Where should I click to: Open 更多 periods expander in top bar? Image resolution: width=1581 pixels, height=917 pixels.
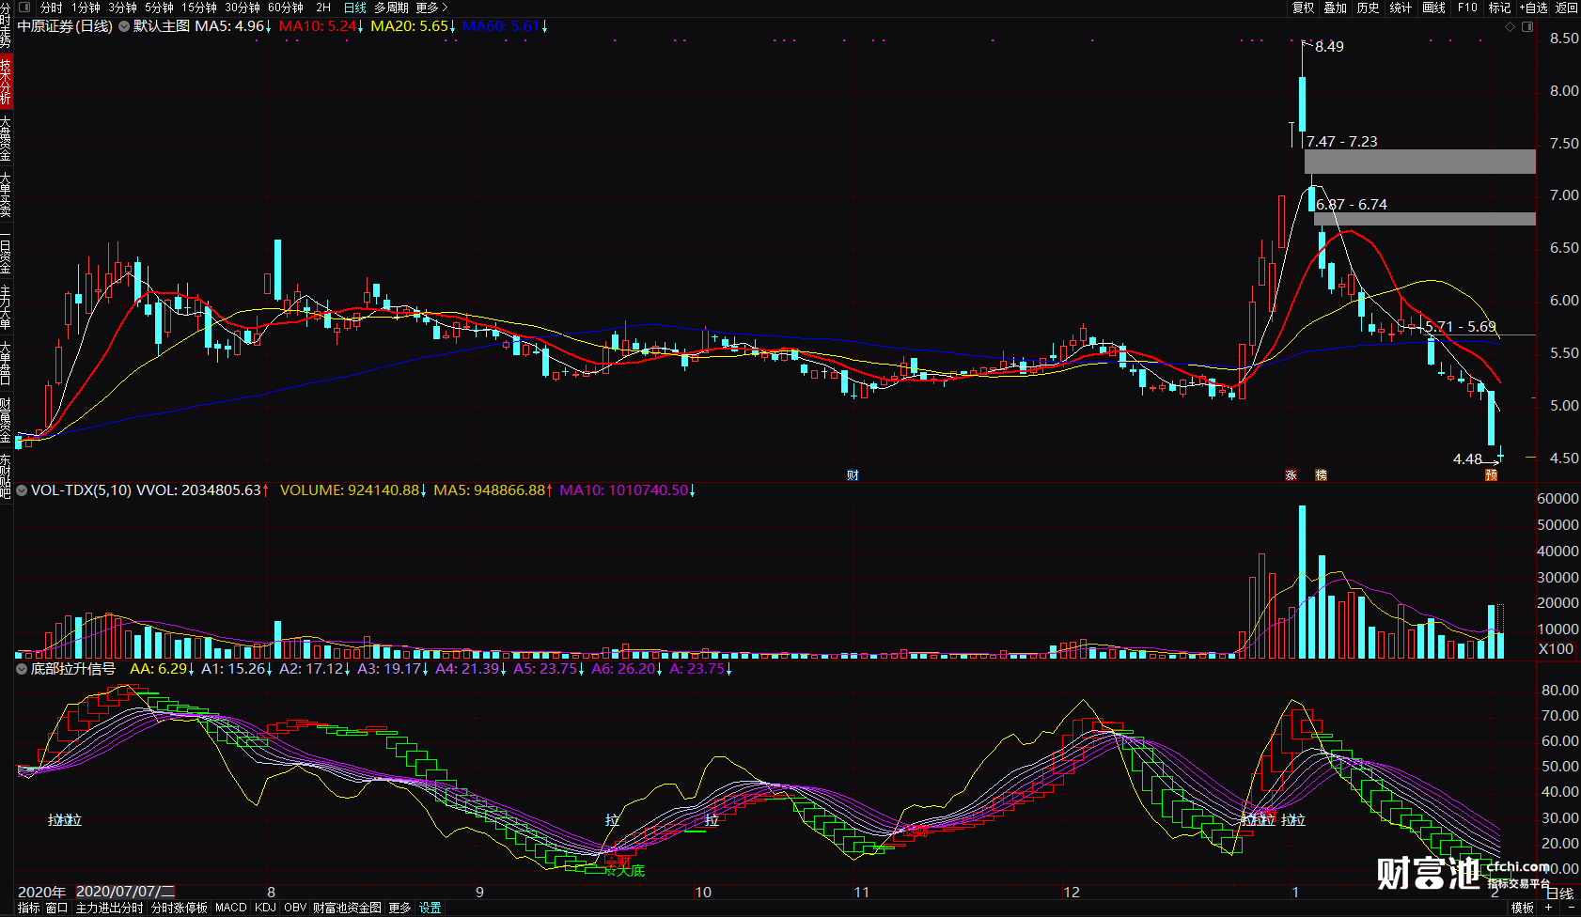pos(431,8)
